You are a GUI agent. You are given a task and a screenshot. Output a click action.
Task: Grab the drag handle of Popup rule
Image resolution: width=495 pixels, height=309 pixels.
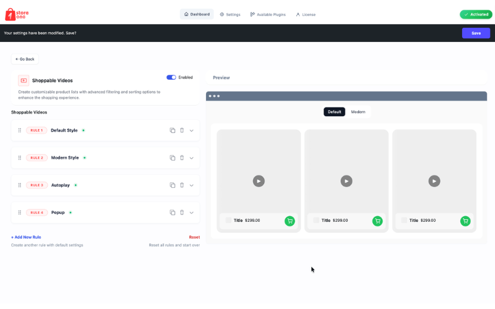(20, 213)
